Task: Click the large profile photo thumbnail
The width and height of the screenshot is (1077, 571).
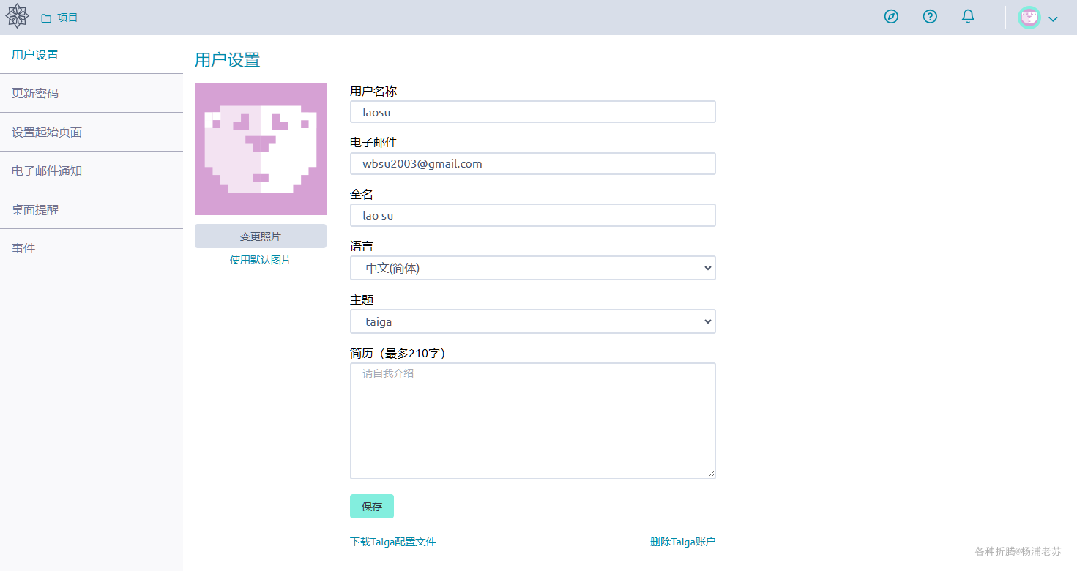Action: pos(261,149)
